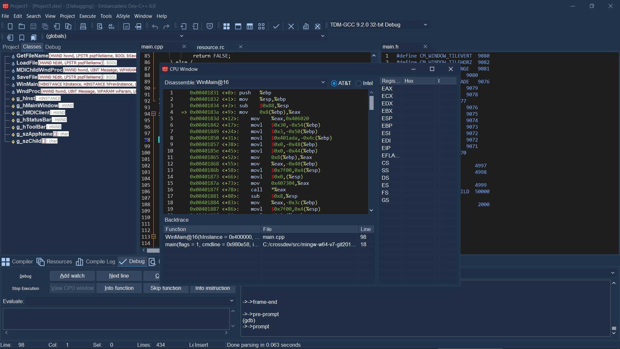Viewport: 620px width, 349px height.
Task: Click the stop execution X toolbar icon
Action: point(291,26)
